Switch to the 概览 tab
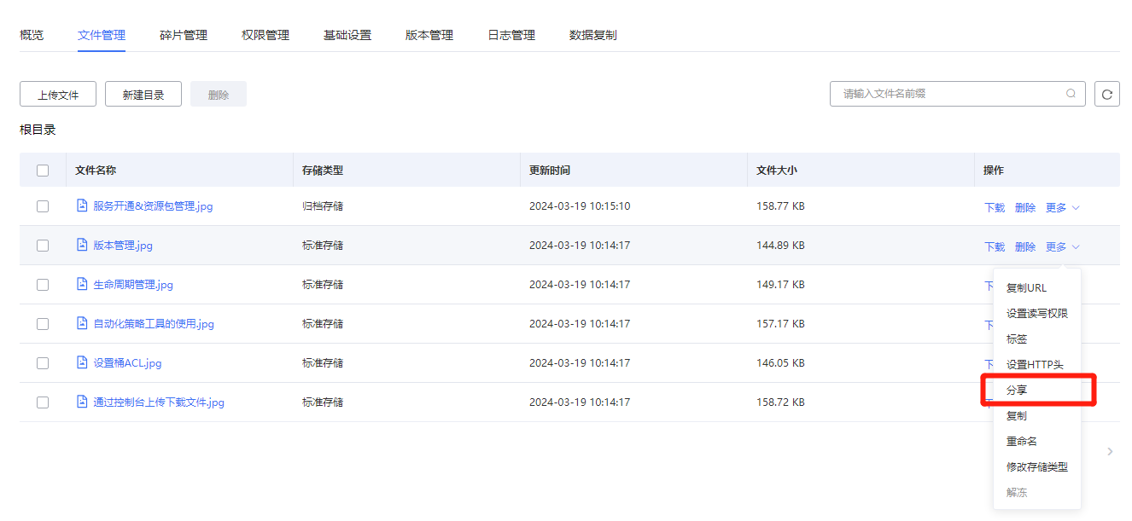 coord(32,35)
